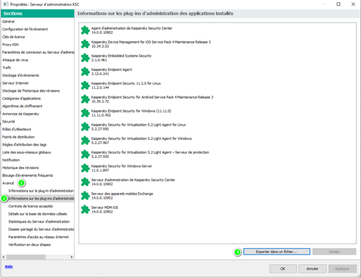This screenshot has width=361, height=278.
Task: Click icon for Endpoint Security 11.2.0 for Linux
Action: 85,85
